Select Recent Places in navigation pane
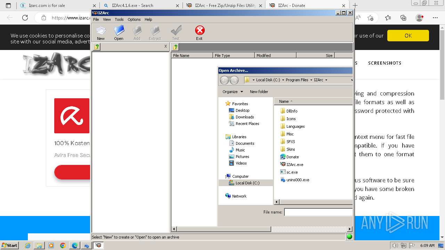This screenshot has height=250, width=445. pyautogui.click(x=244, y=124)
